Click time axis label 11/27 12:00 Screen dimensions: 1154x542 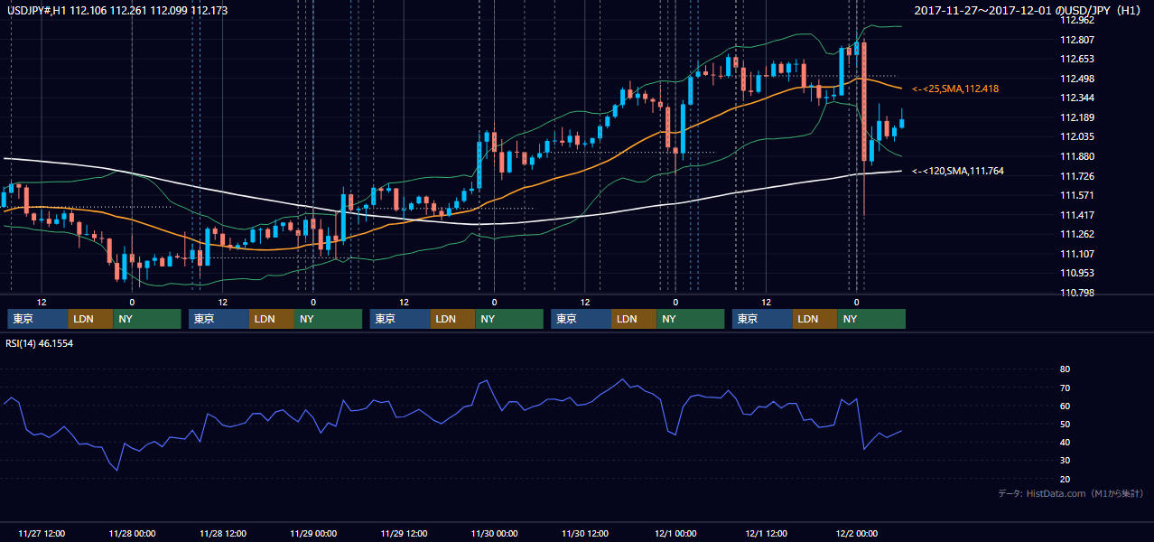pyautogui.click(x=41, y=533)
